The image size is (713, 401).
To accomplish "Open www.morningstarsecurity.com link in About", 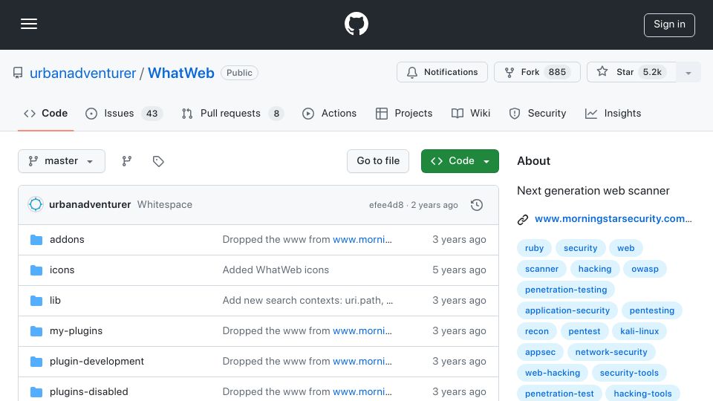I will click(x=613, y=218).
